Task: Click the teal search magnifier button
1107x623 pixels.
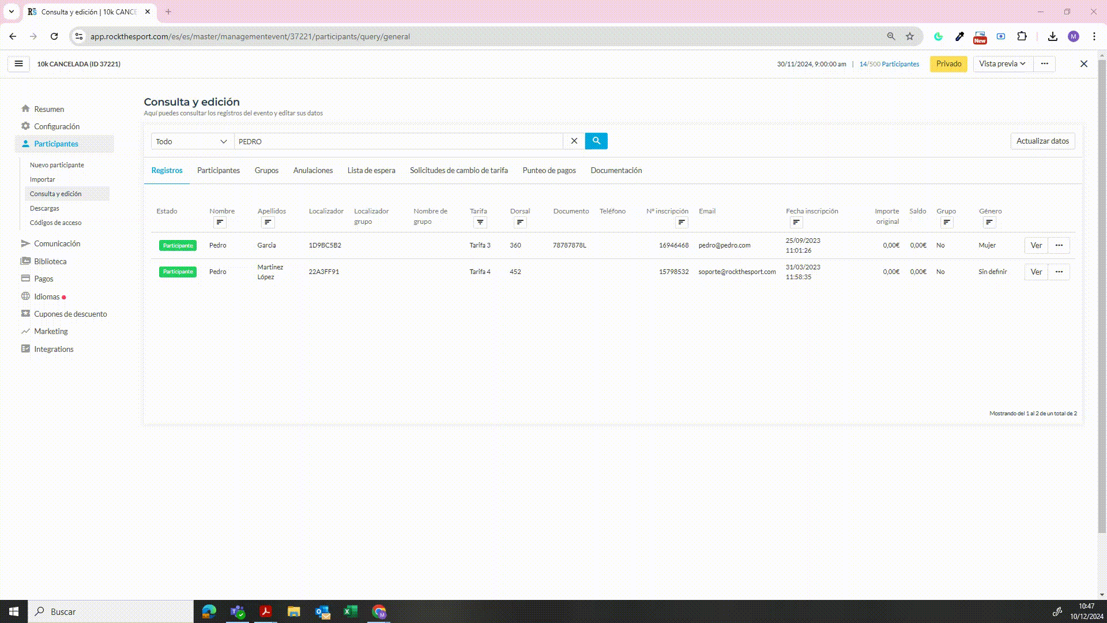Action: (596, 141)
